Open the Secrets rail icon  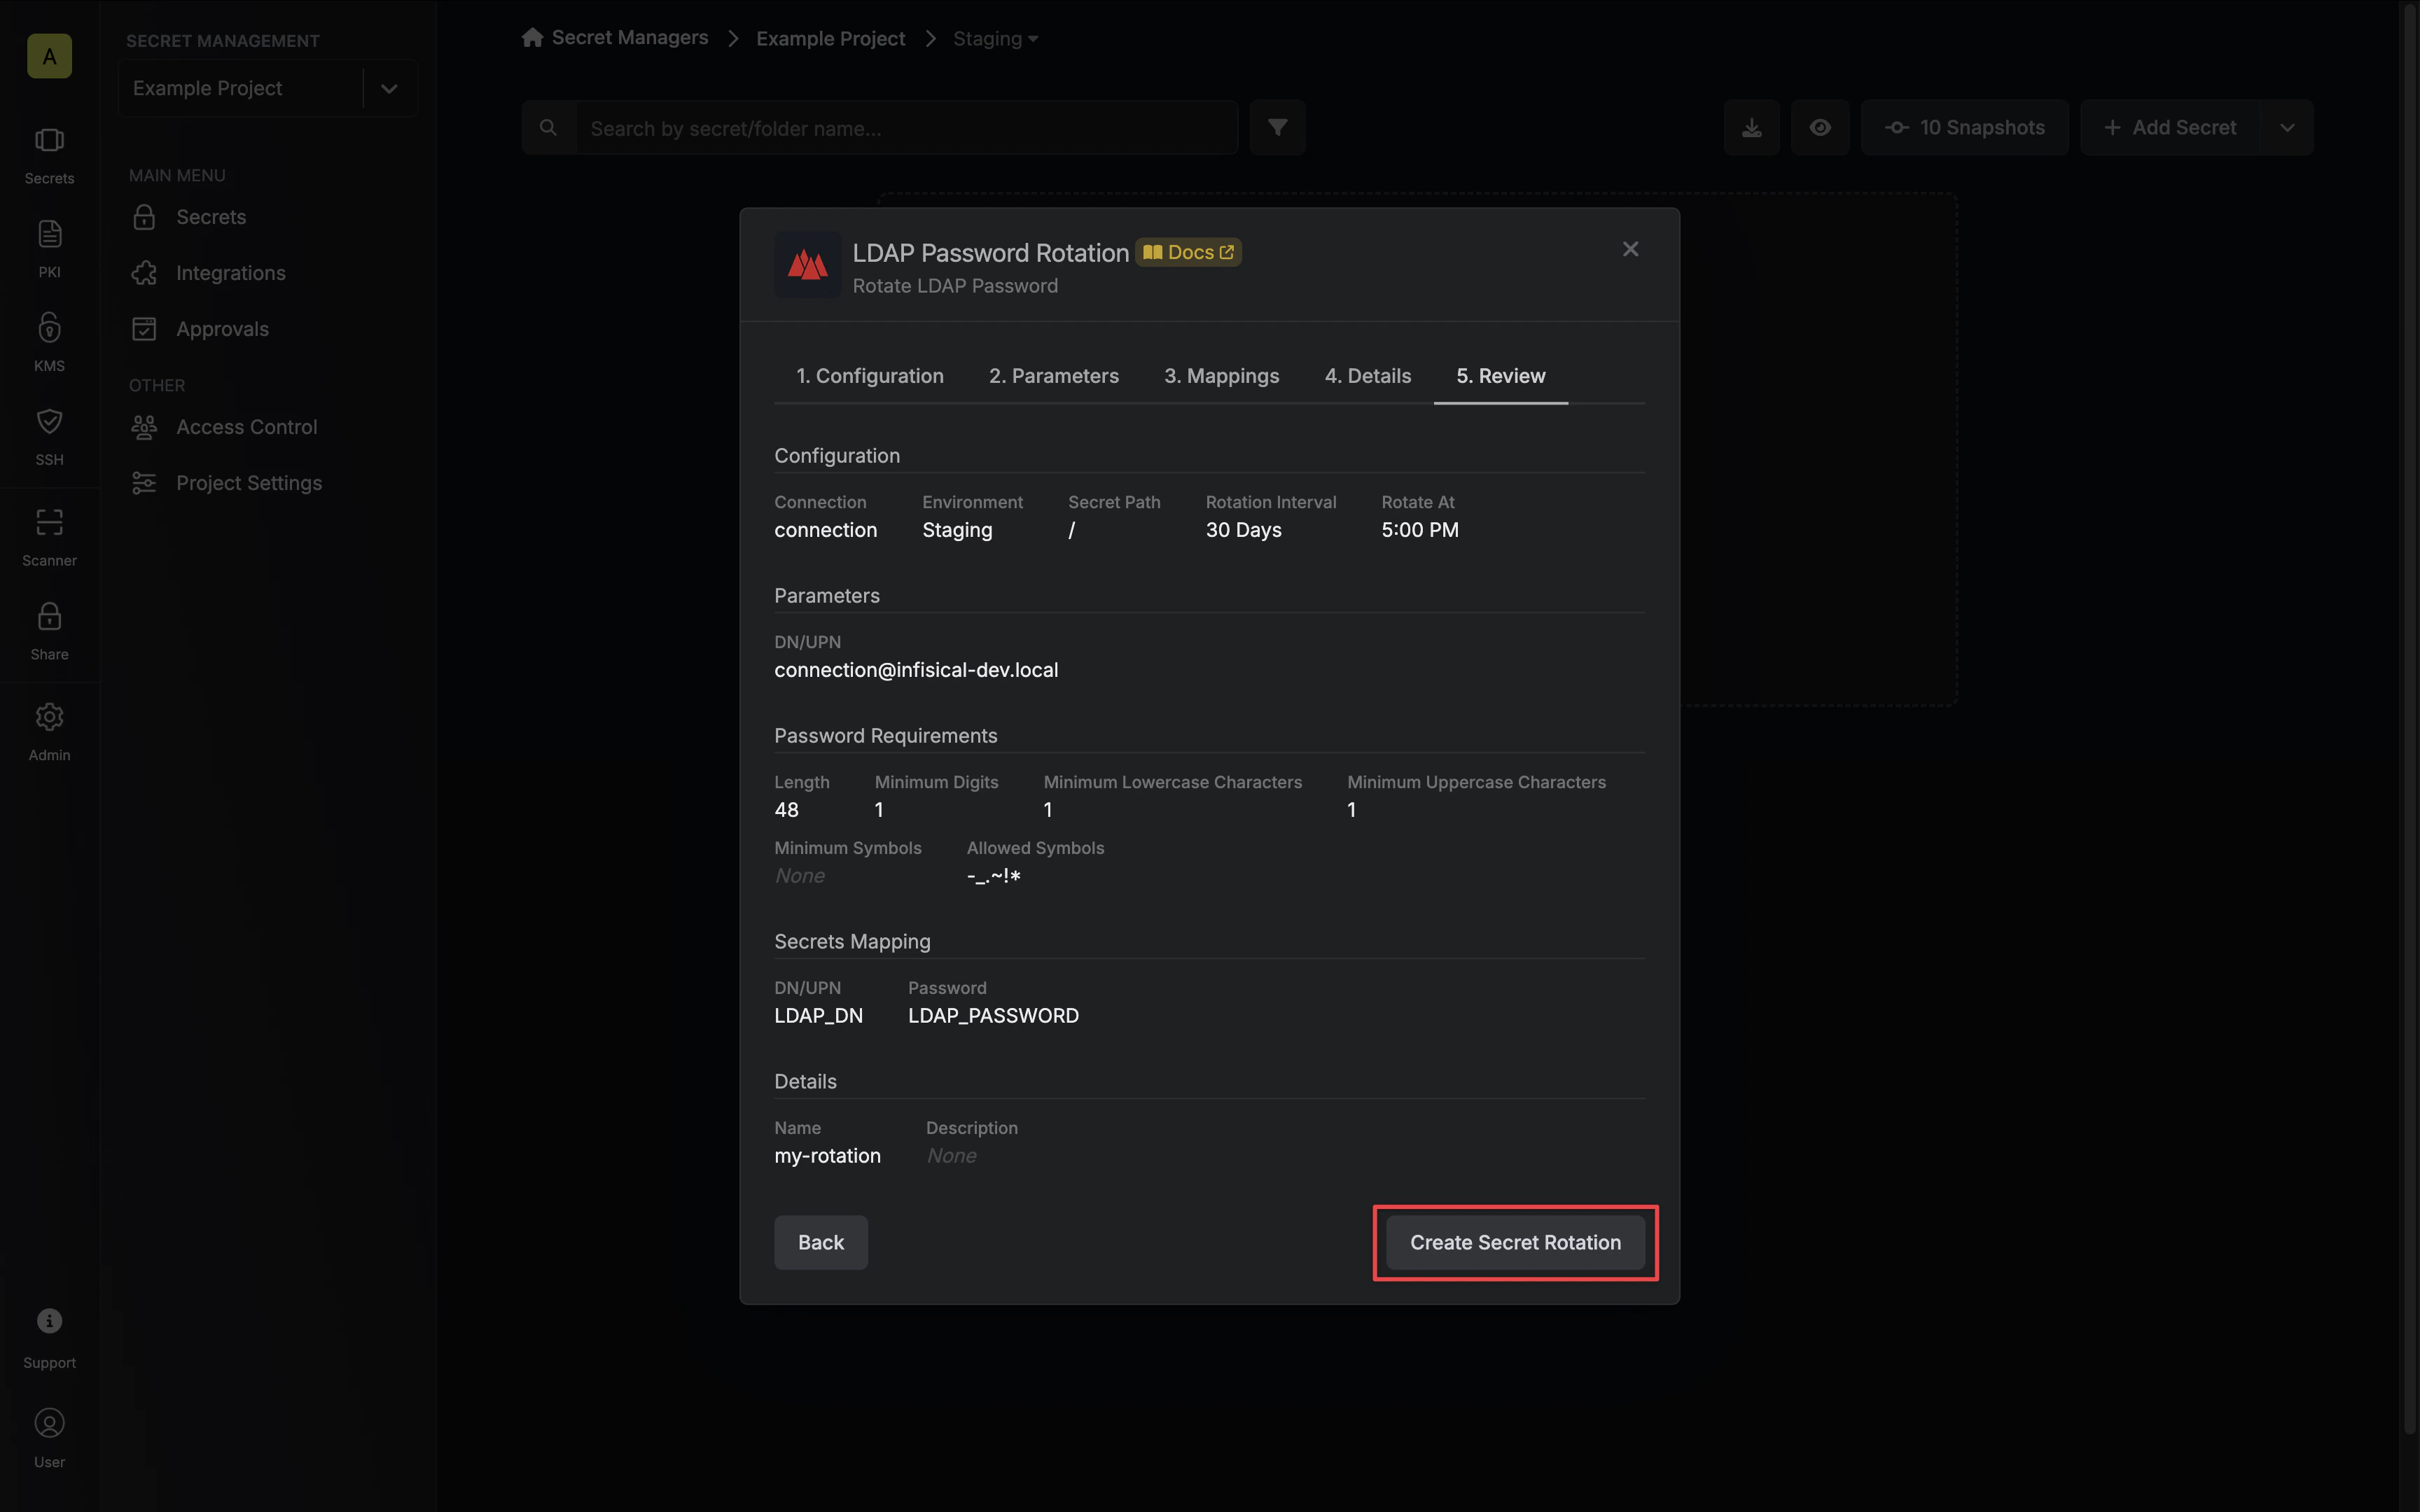pos(49,140)
